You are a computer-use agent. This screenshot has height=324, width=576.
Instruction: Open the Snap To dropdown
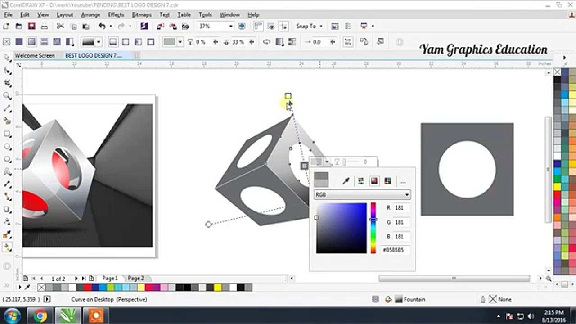point(309,26)
